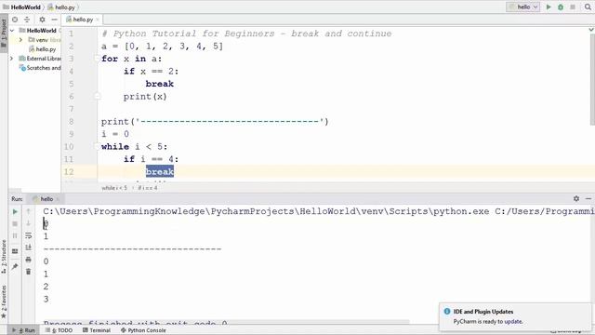Rerun hello with green play in Run panel
Viewport: 595px width, 335px height.
click(x=15, y=211)
